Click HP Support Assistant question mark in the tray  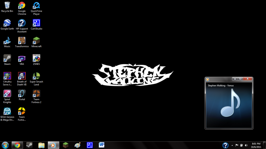[x=225, y=145]
